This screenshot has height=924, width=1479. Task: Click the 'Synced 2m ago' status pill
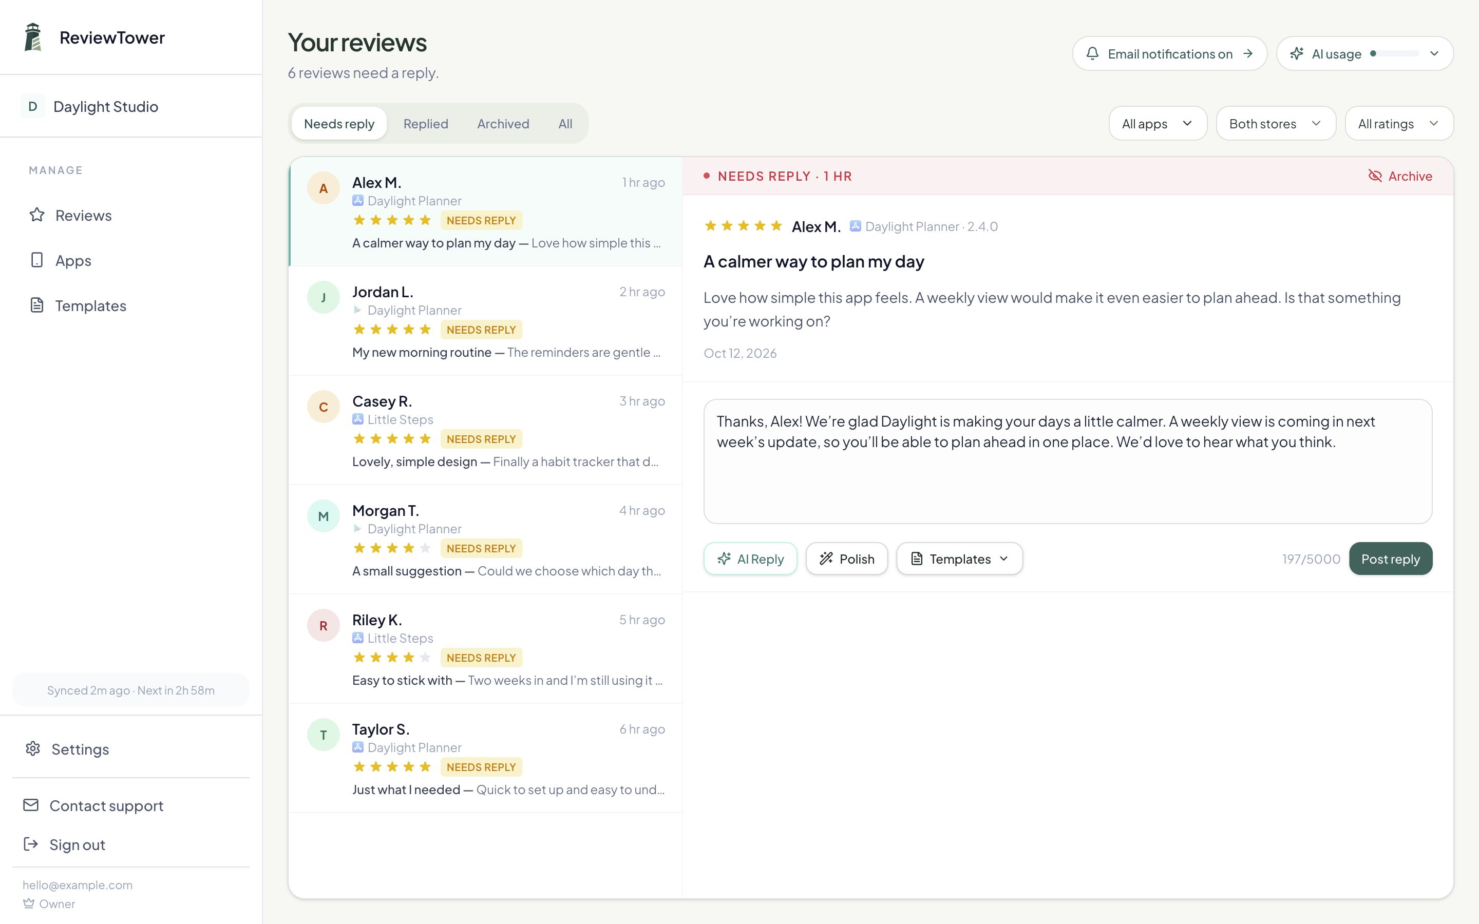pyautogui.click(x=131, y=690)
